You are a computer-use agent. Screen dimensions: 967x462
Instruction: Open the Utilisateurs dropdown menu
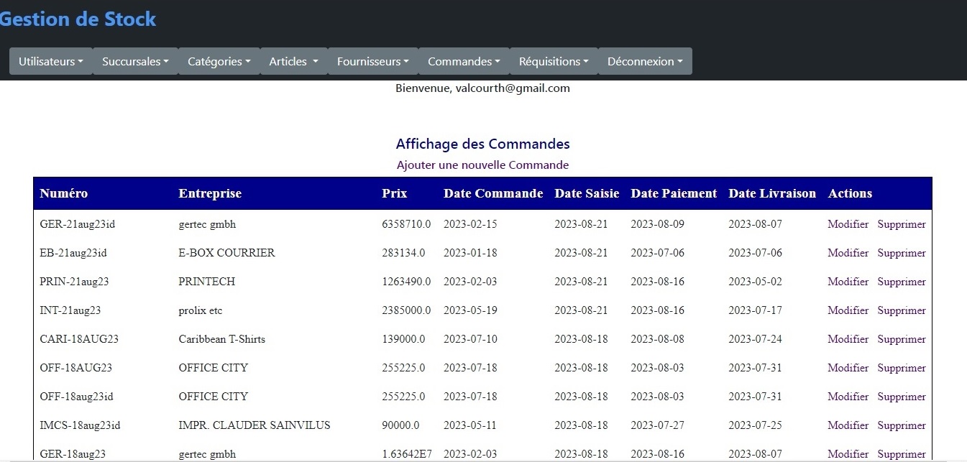pos(50,61)
